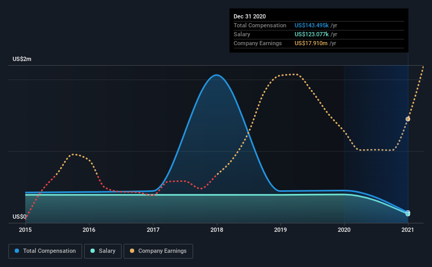The image size is (432, 267).
Task: Click the US$0 y-axis label
Action: point(19,217)
